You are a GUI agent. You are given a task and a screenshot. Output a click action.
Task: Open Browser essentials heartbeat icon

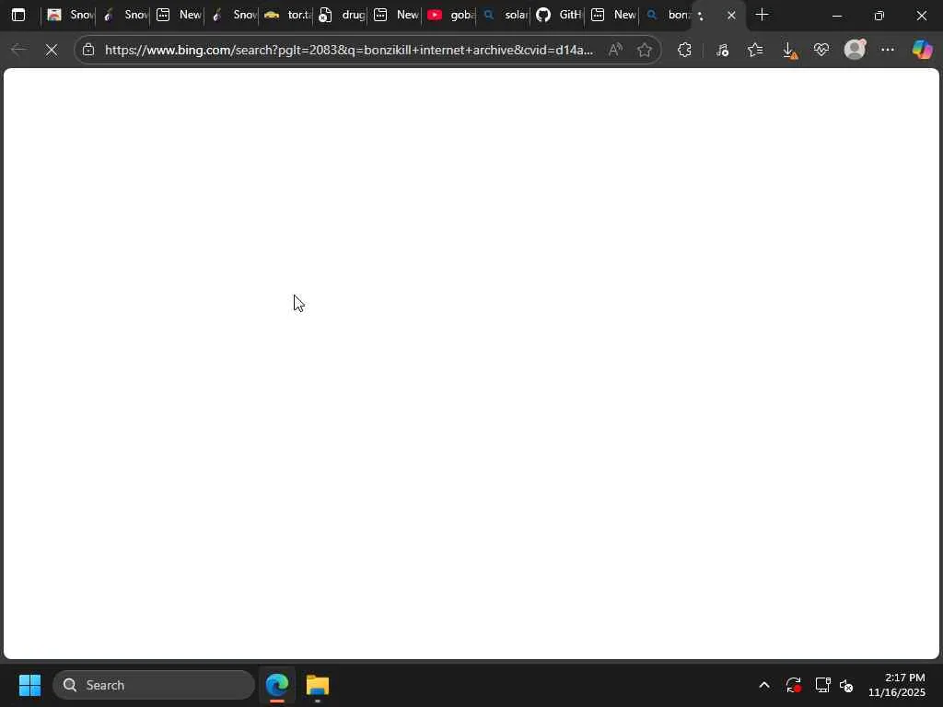pos(821,50)
